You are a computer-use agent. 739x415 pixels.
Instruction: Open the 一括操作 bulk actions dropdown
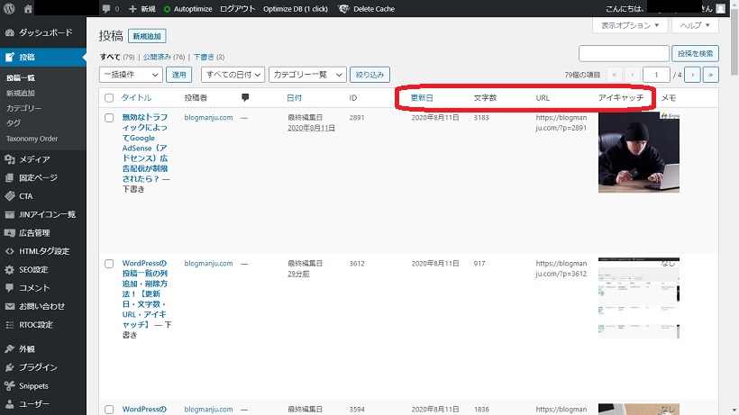point(131,75)
